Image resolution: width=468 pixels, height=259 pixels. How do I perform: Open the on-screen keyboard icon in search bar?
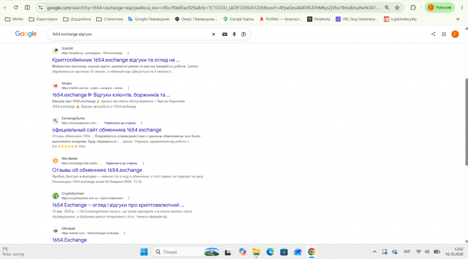225,34
